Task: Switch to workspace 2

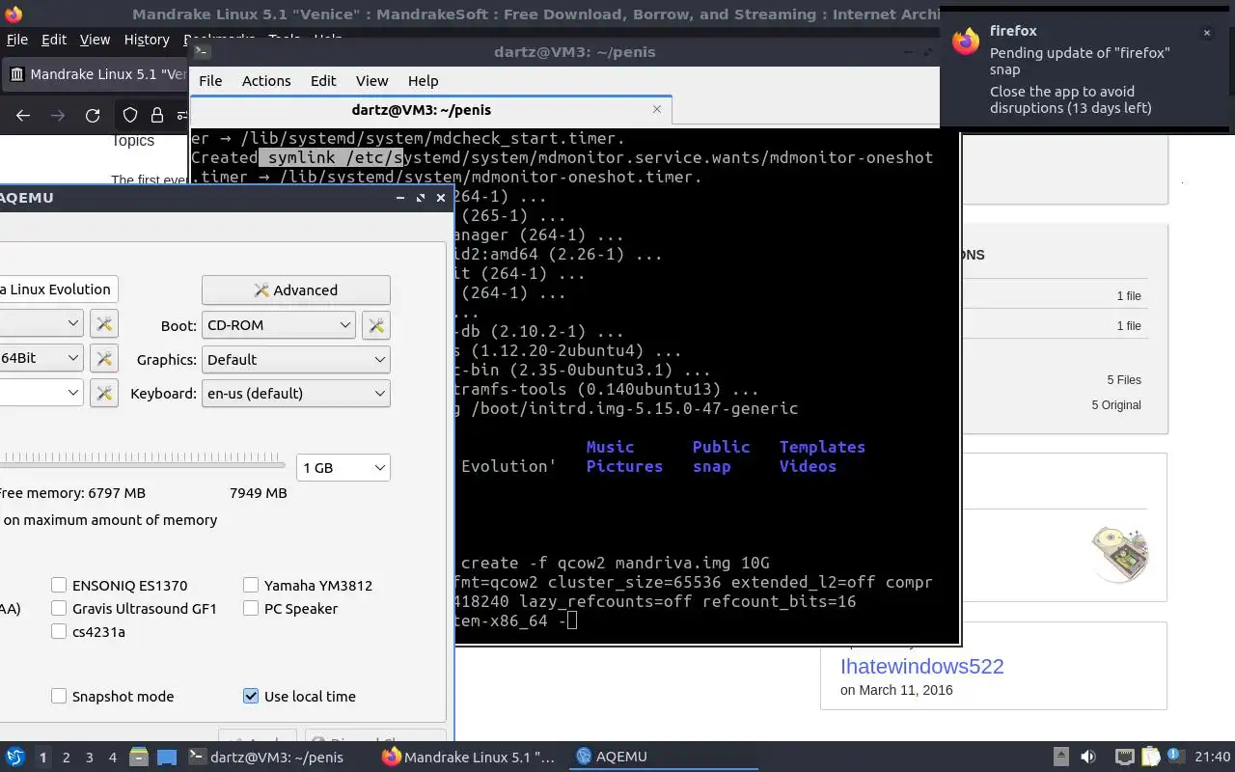Action: [67, 758]
